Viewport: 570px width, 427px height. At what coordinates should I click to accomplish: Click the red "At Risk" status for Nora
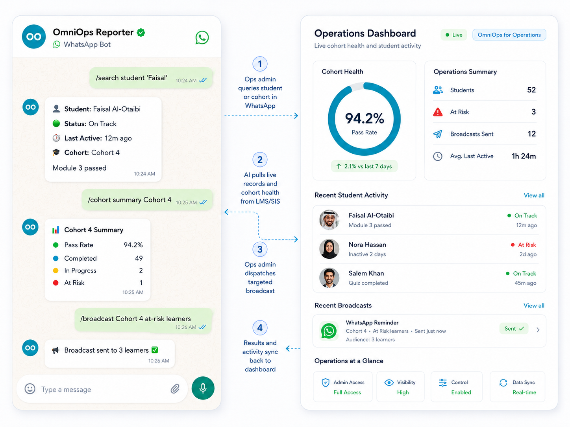click(x=524, y=245)
